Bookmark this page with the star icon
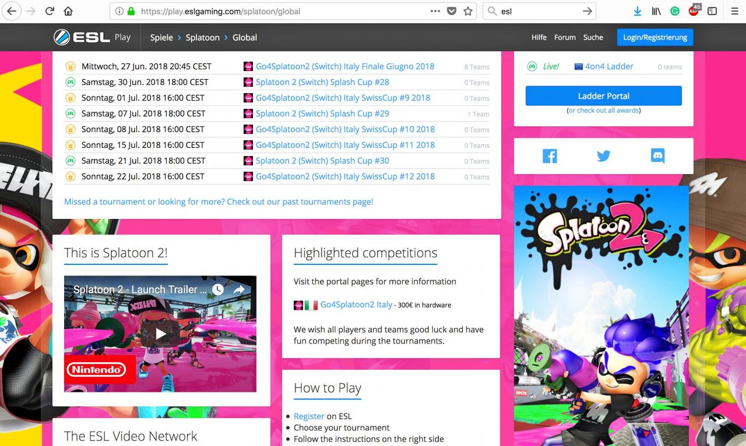 [468, 11]
